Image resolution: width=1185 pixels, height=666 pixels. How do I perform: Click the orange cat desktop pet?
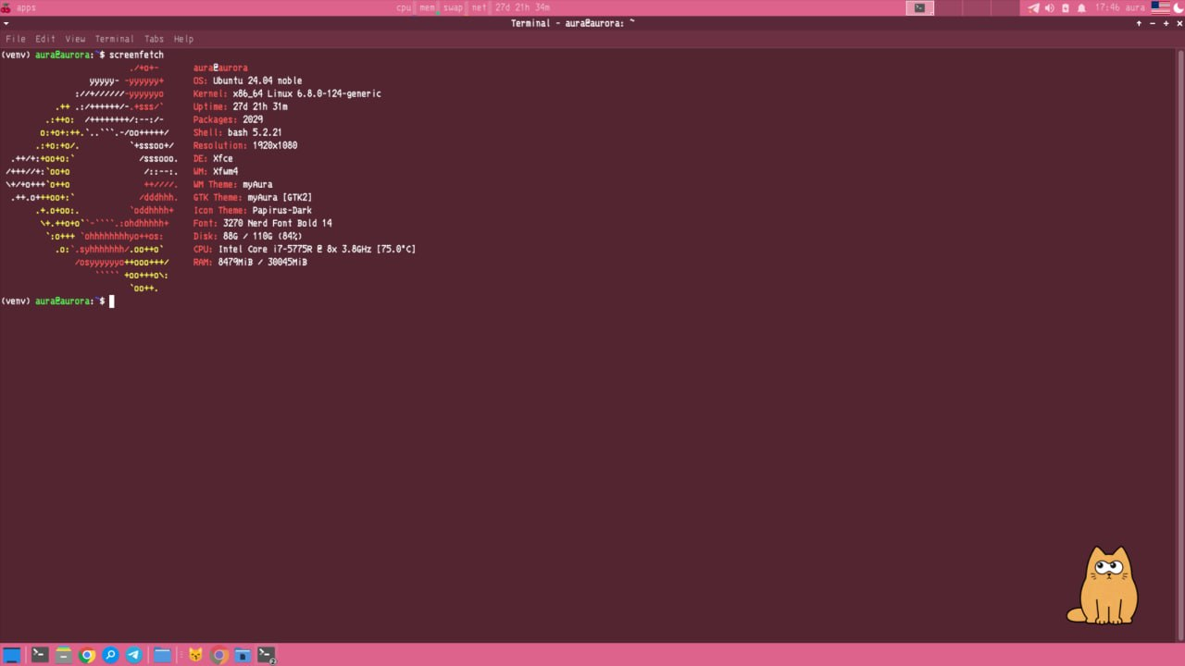point(1103,585)
